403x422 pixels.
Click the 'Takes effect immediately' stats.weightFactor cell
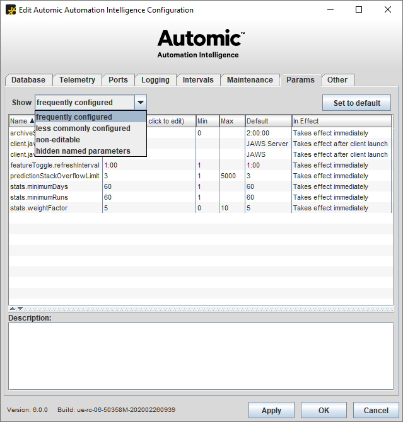pos(342,208)
